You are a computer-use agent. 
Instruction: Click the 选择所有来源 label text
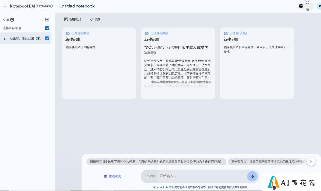point(12,28)
